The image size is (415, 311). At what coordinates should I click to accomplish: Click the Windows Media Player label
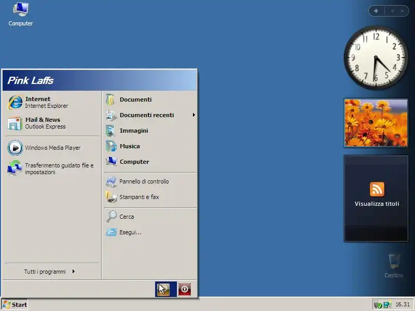[x=53, y=148]
